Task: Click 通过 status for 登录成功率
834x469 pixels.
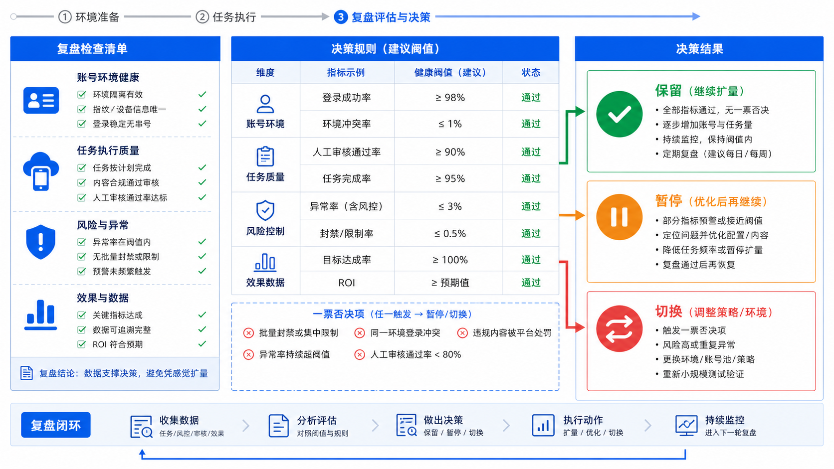Action: pos(531,98)
